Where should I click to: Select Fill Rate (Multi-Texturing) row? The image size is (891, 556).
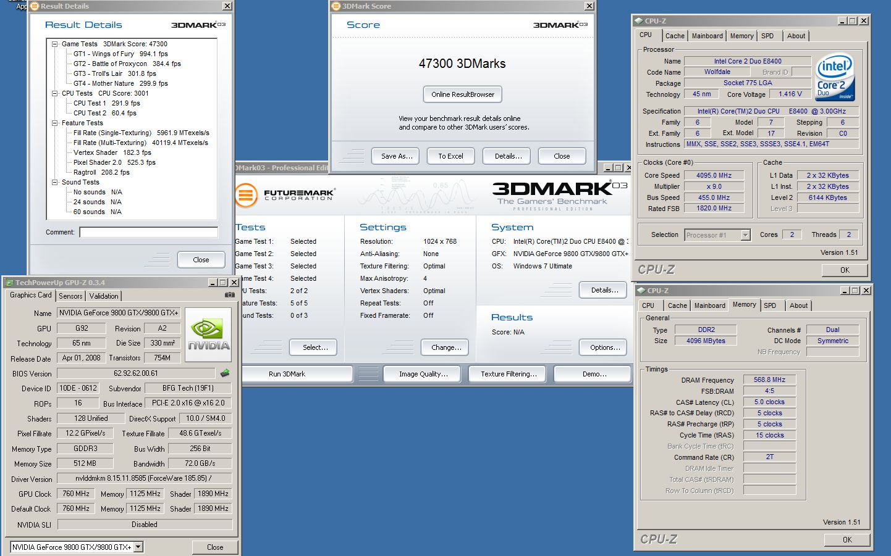pos(140,143)
